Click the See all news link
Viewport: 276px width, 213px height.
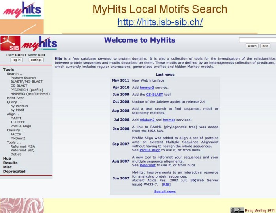click(x=165, y=192)
